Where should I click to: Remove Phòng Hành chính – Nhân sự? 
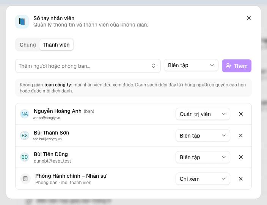tap(241, 179)
